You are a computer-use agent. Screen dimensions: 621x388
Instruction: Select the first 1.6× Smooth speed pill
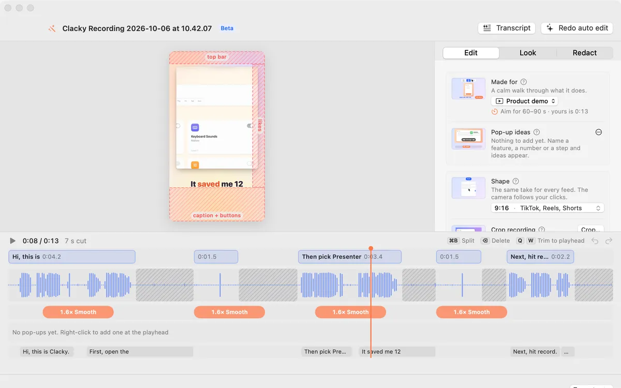click(x=78, y=312)
